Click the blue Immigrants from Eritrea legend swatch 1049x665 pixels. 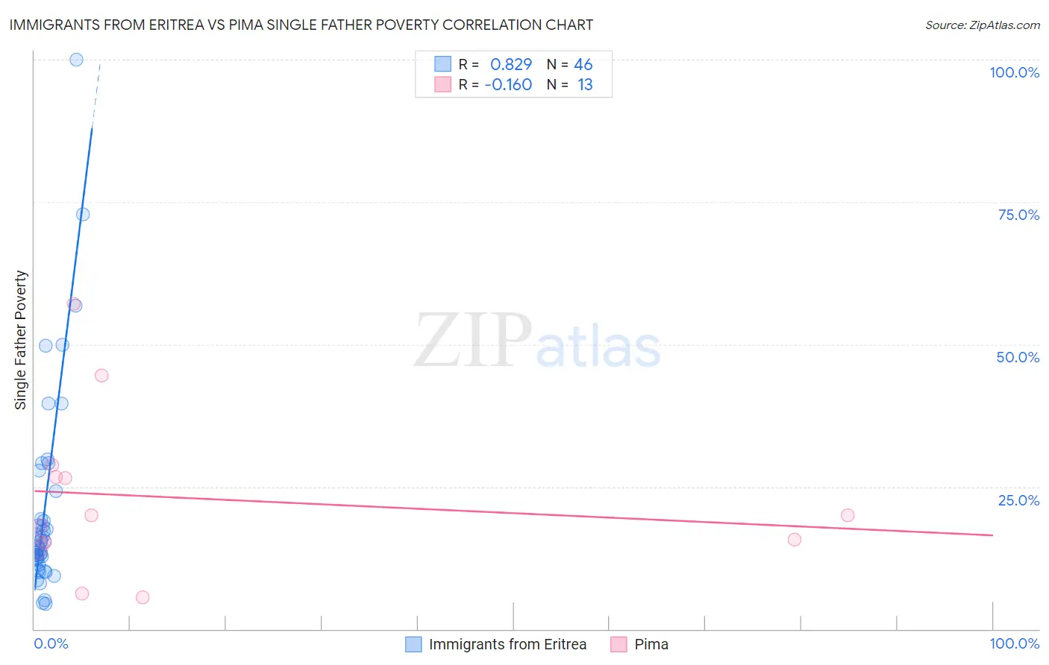coord(413,644)
